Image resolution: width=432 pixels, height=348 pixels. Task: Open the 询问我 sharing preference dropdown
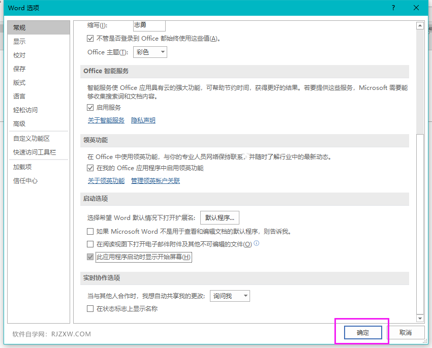[x=230, y=296]
